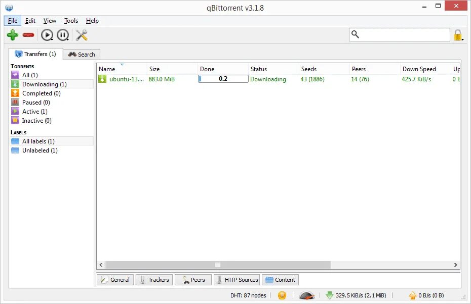Click the Active (1) filter icon
471x304 pixels.
(15, 112)
